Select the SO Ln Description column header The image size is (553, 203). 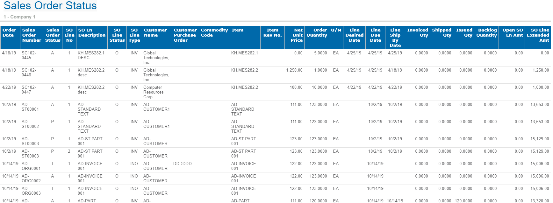pos(92,33)
